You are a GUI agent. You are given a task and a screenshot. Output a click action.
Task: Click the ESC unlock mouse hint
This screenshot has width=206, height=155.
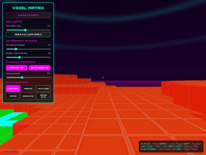click(x=187, y=149)
